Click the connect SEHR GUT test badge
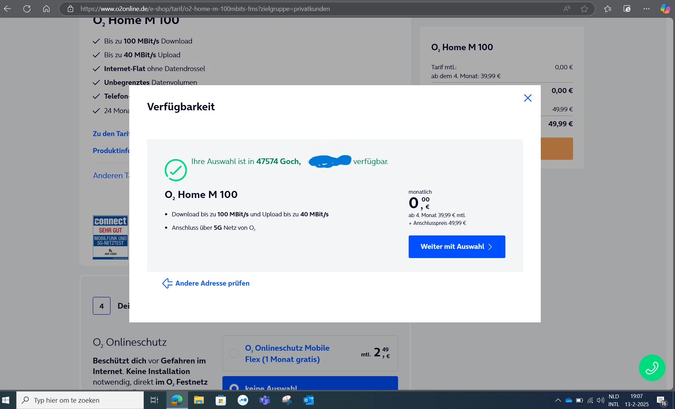675x409 pixels. pyautogui.click(x=110, y=237)
